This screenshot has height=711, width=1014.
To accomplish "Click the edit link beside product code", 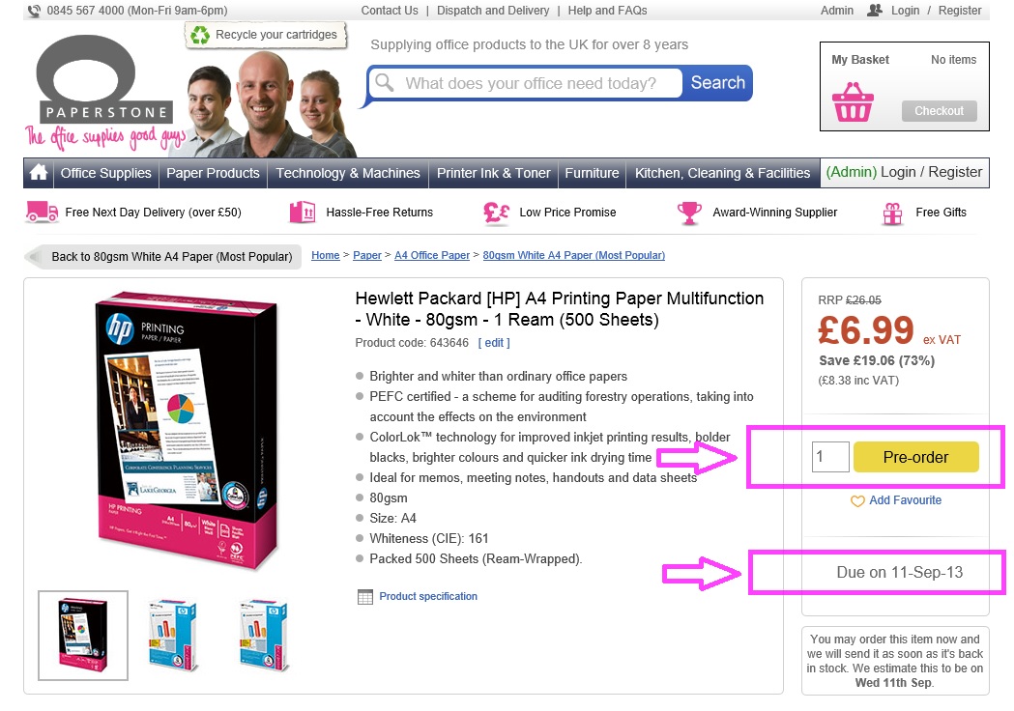I will click(494, 343).
